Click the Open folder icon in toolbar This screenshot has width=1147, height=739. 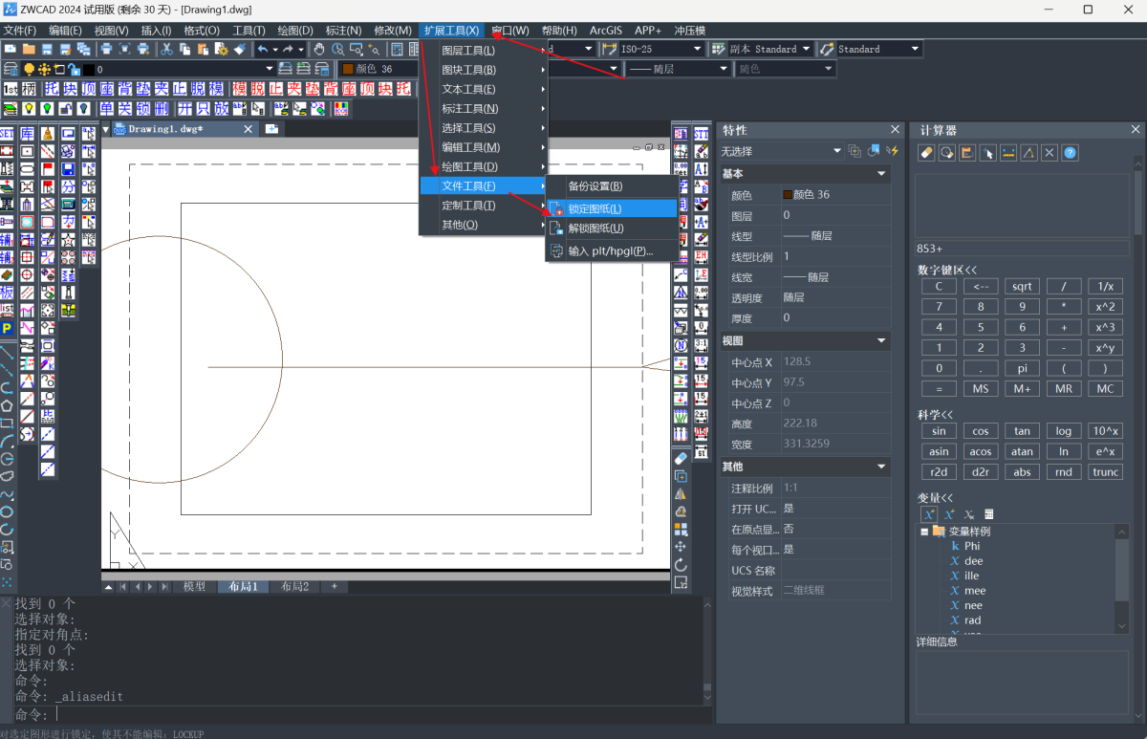[x=29, y=49]
